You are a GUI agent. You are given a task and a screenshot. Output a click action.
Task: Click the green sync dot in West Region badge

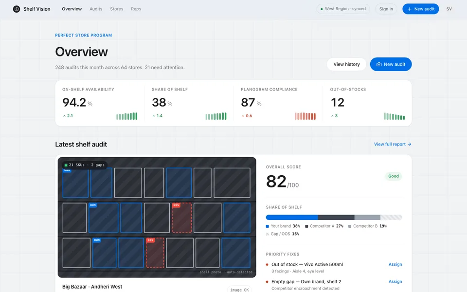322,9
